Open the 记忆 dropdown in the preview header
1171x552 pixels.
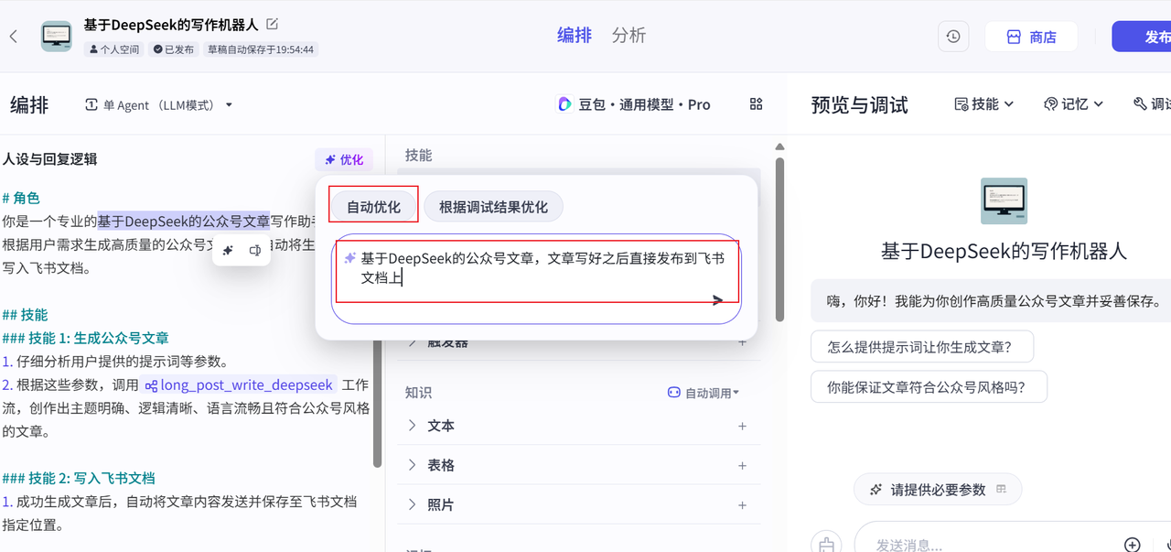coord(1073,104)
